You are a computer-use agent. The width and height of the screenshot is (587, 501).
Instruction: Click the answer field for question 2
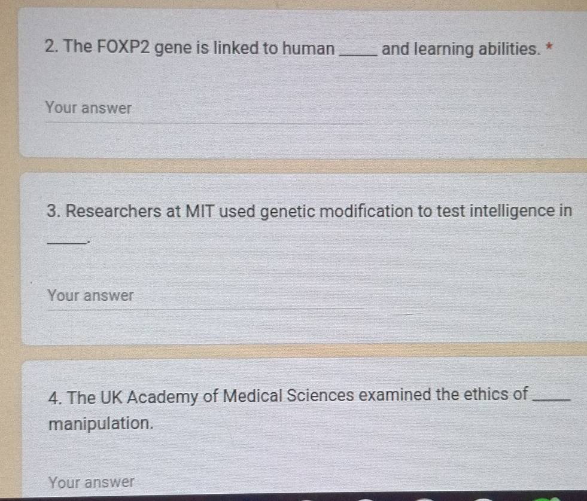[203, 110]
